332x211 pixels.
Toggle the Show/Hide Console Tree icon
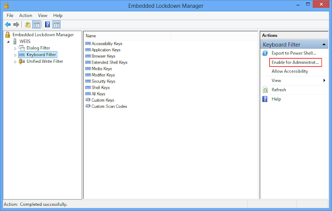click(36, 24)
